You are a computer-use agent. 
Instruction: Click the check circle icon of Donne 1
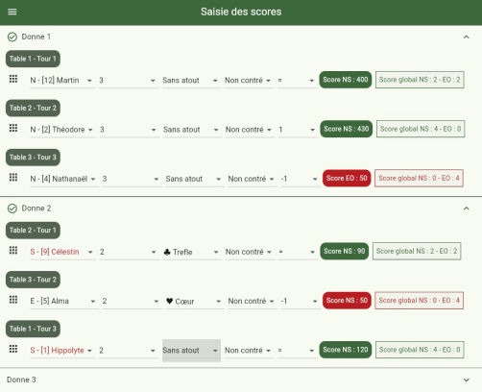point(12,37)
